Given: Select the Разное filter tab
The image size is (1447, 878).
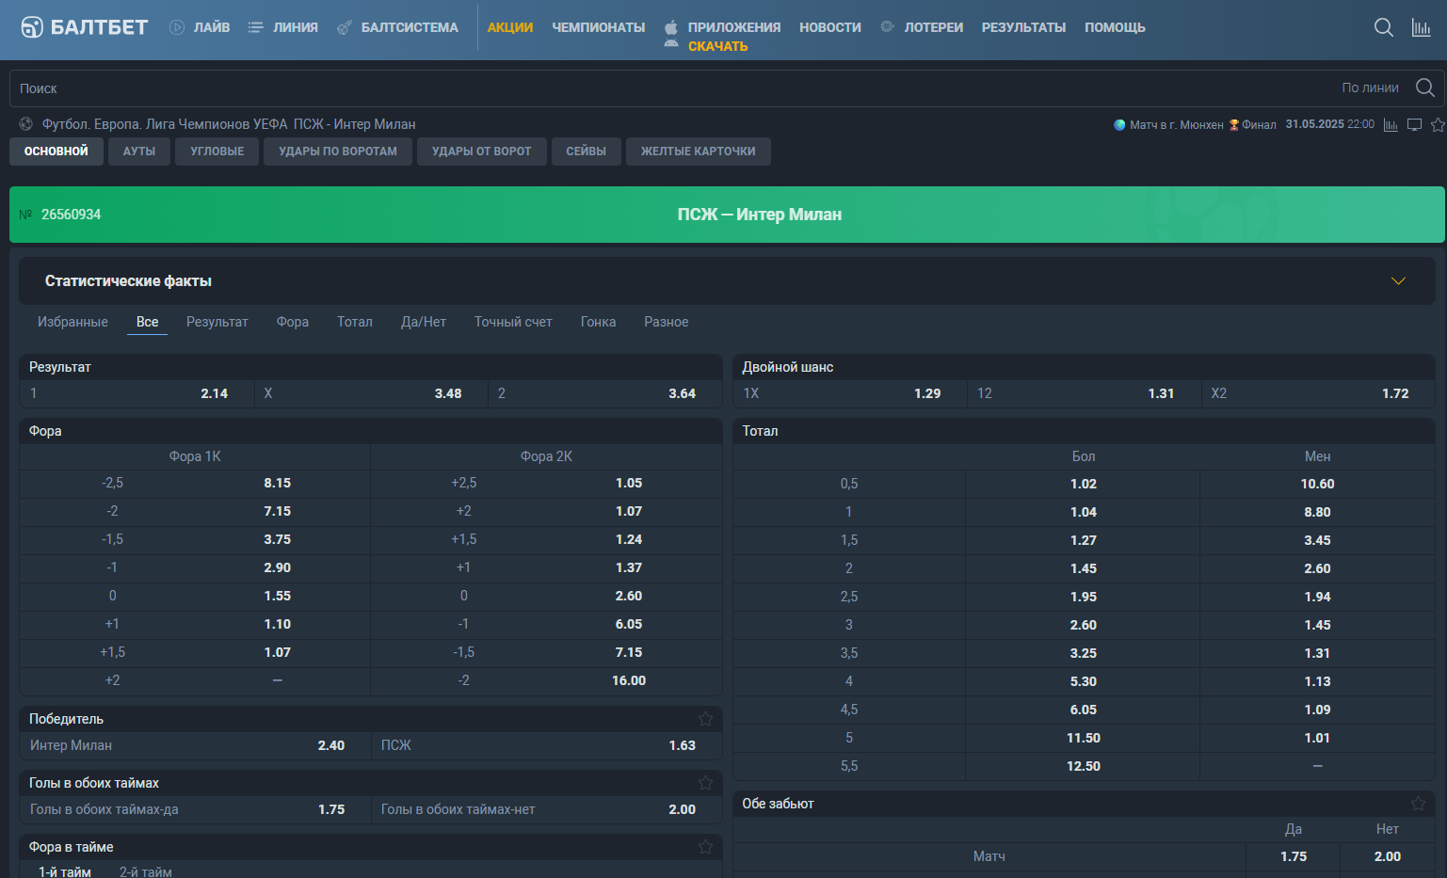Looking at the screenshot, I should (x=667, y=322).
